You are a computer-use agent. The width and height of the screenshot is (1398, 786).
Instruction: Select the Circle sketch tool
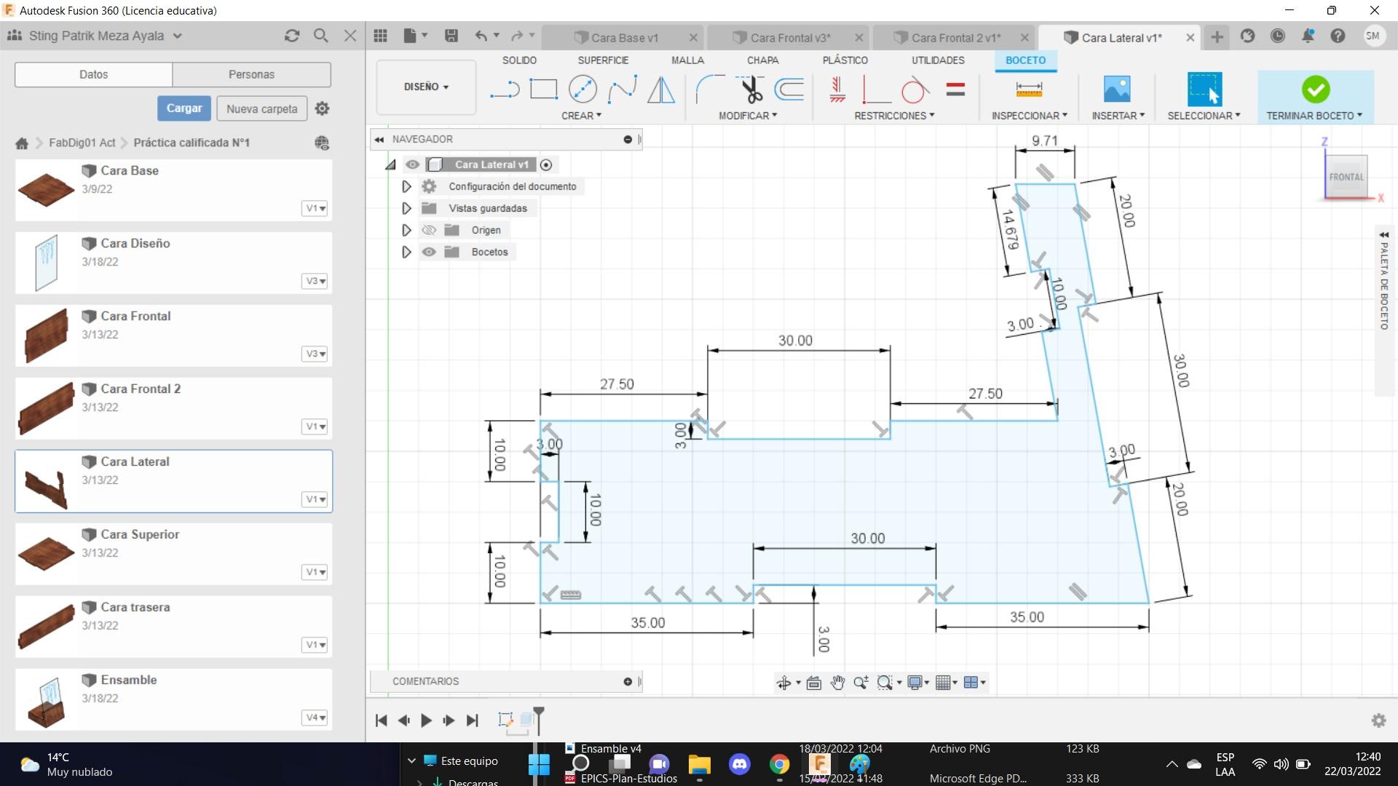[582, 90]
